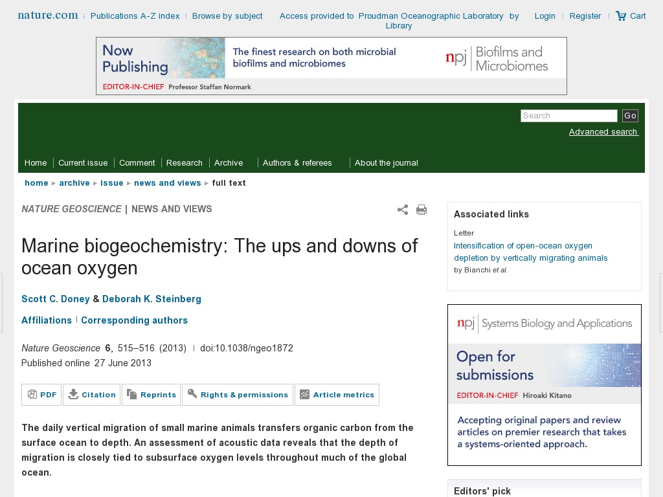Image resolution: width=663 pixels, height=497 pixels.
Task: Go to issue breadcrumb link
Action: click(111, 183)
